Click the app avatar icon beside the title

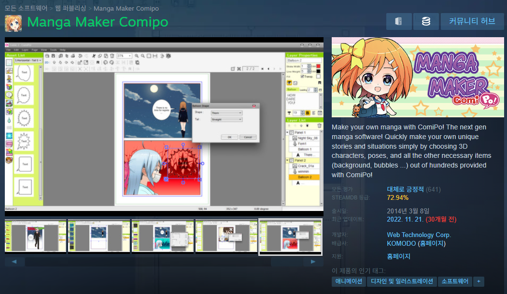click(x=13, y=23)
